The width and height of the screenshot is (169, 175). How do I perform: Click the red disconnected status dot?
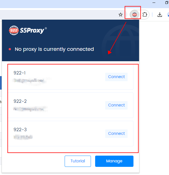[x=10, y=49]
